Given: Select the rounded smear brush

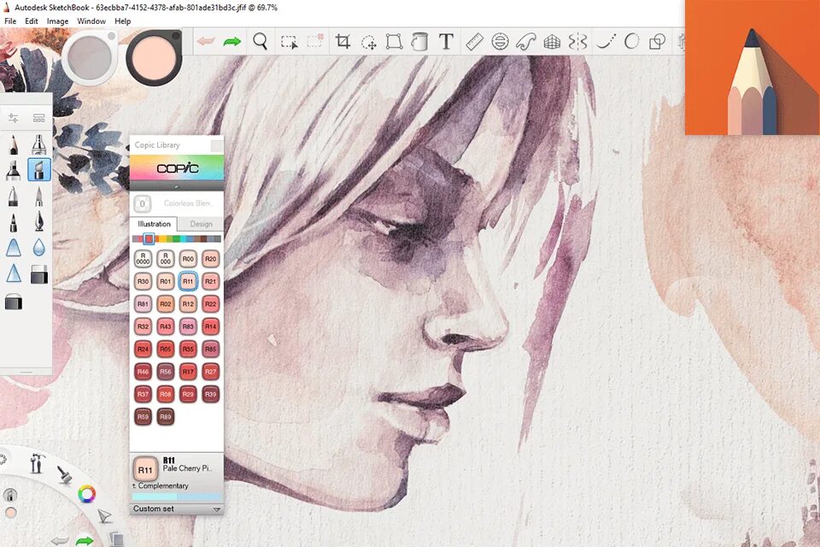Looking at the screenshot, I should point(14,247).
